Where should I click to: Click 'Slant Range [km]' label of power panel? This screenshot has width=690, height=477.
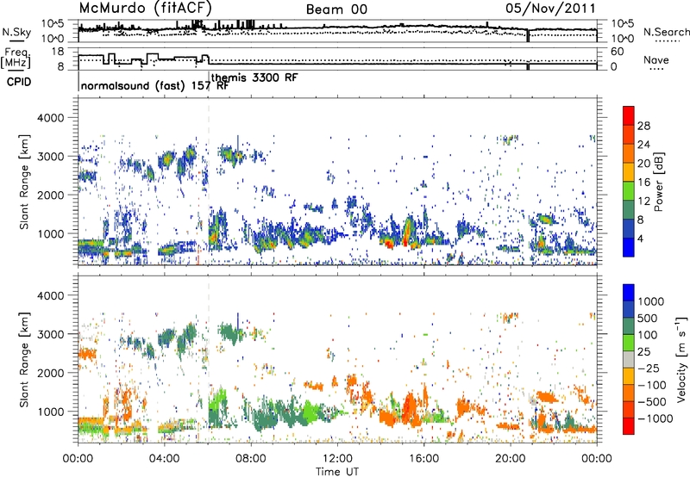24,182
